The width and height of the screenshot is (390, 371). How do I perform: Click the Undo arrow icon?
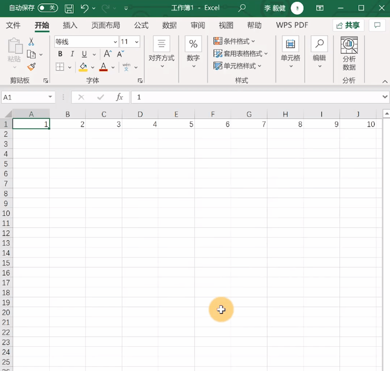(x=84, y=8)
